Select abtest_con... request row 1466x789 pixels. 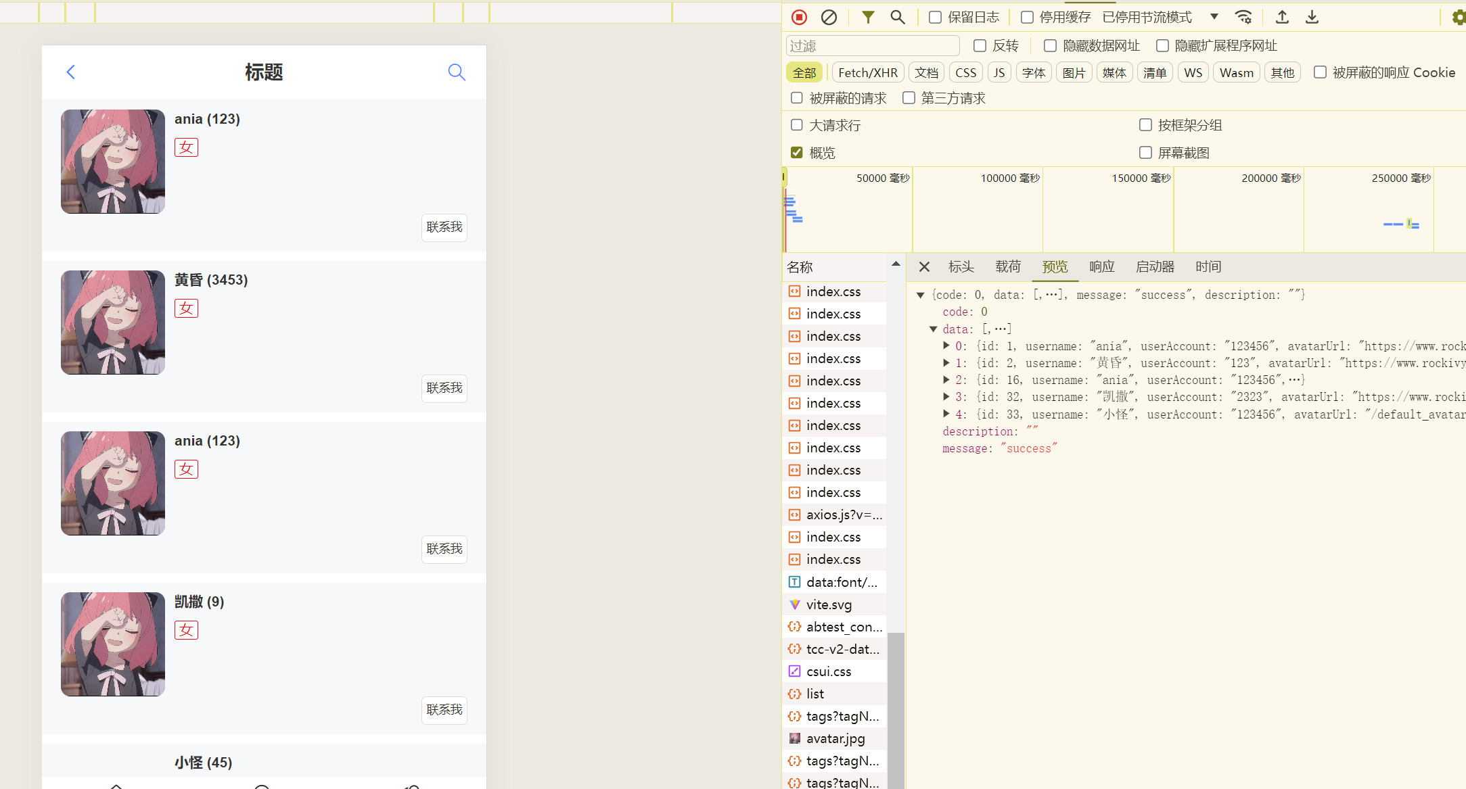pos(834,627)
